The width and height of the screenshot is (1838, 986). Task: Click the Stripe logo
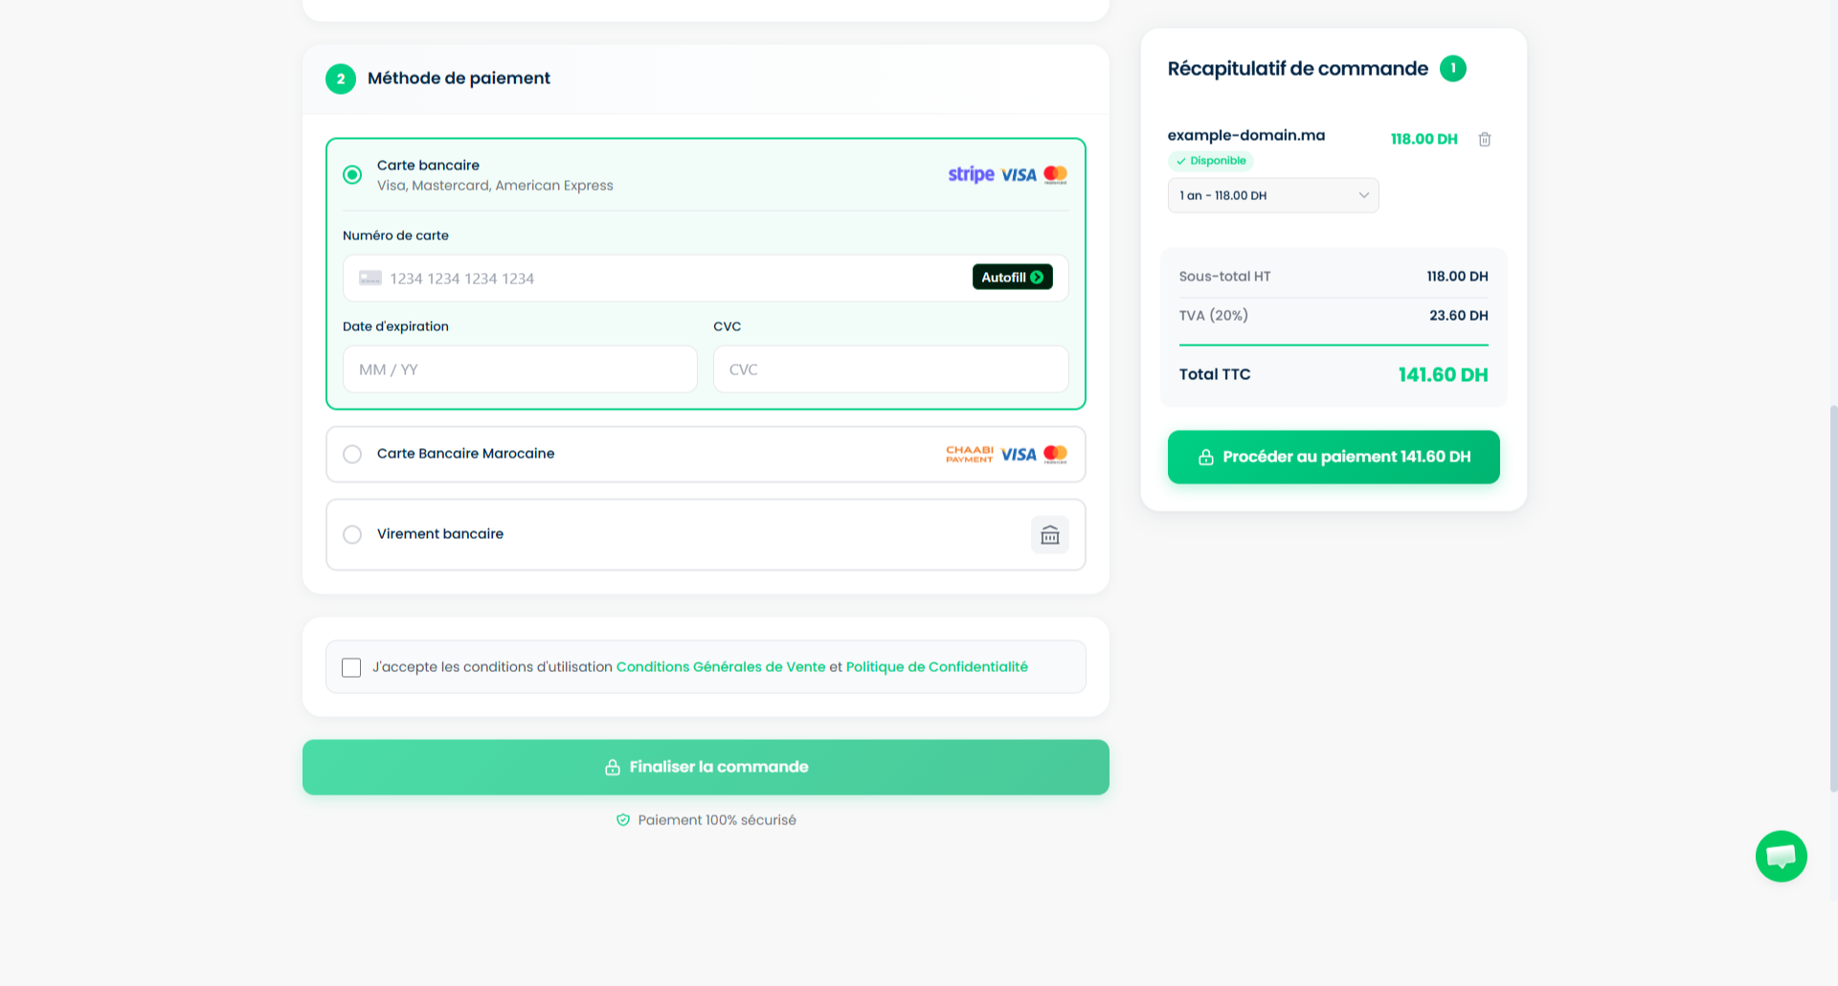click(x=971, y=174)
